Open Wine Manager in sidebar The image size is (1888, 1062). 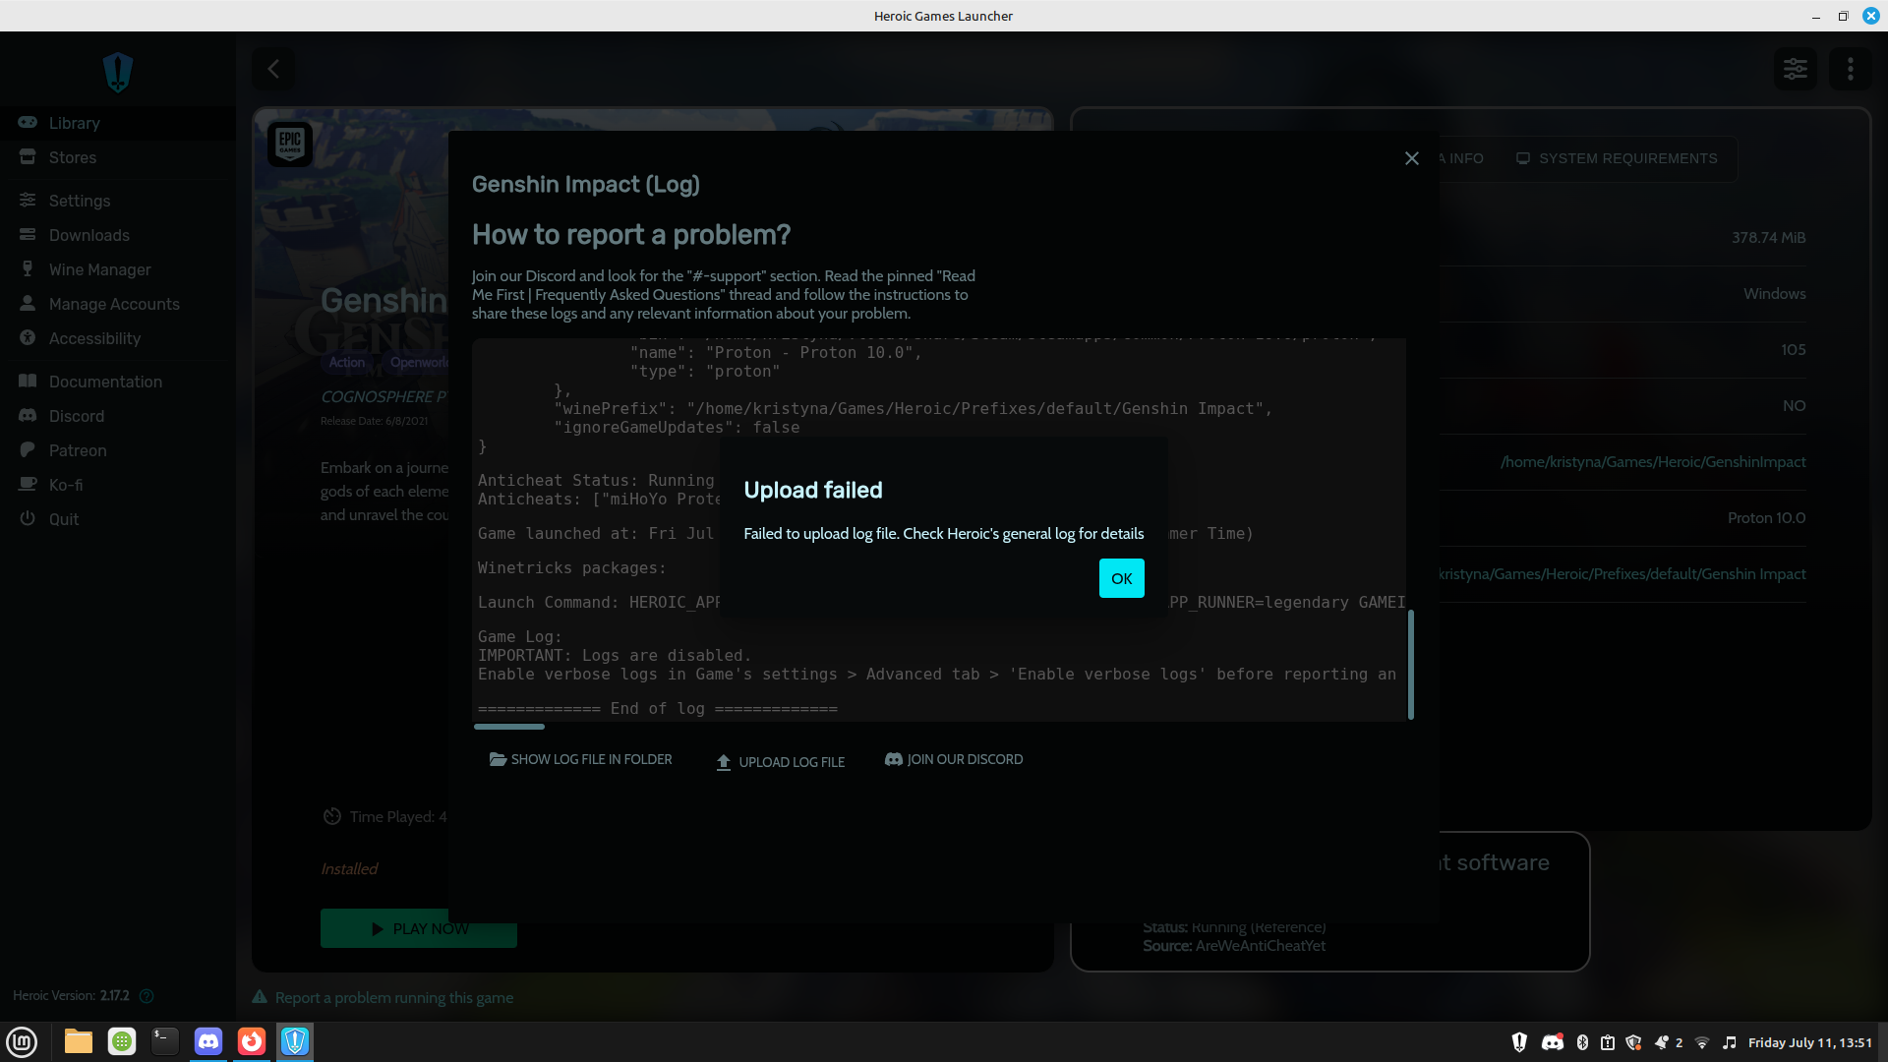click(118, 269)
